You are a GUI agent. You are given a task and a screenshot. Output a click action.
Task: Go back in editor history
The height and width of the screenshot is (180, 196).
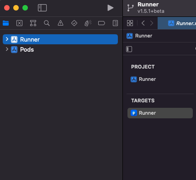(x=143, y=23)
